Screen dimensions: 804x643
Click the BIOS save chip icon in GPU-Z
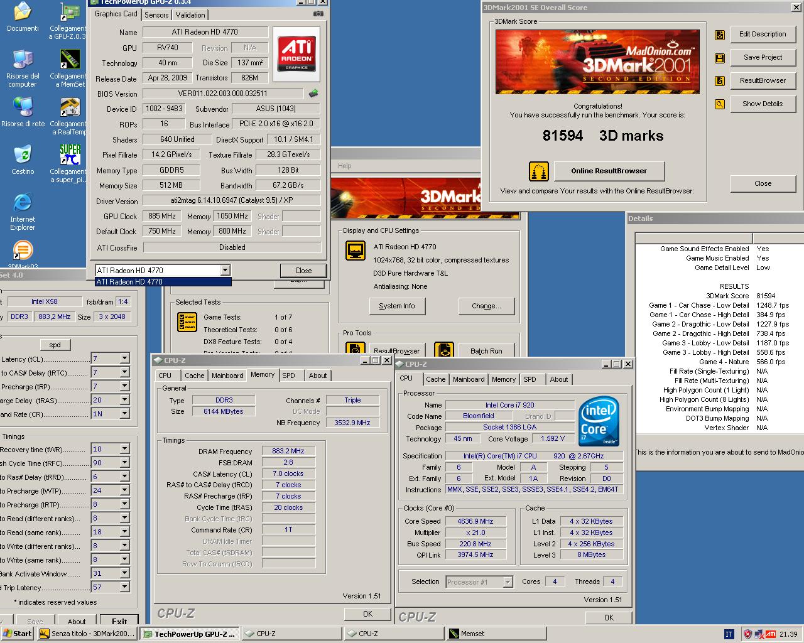pos(313,94)
